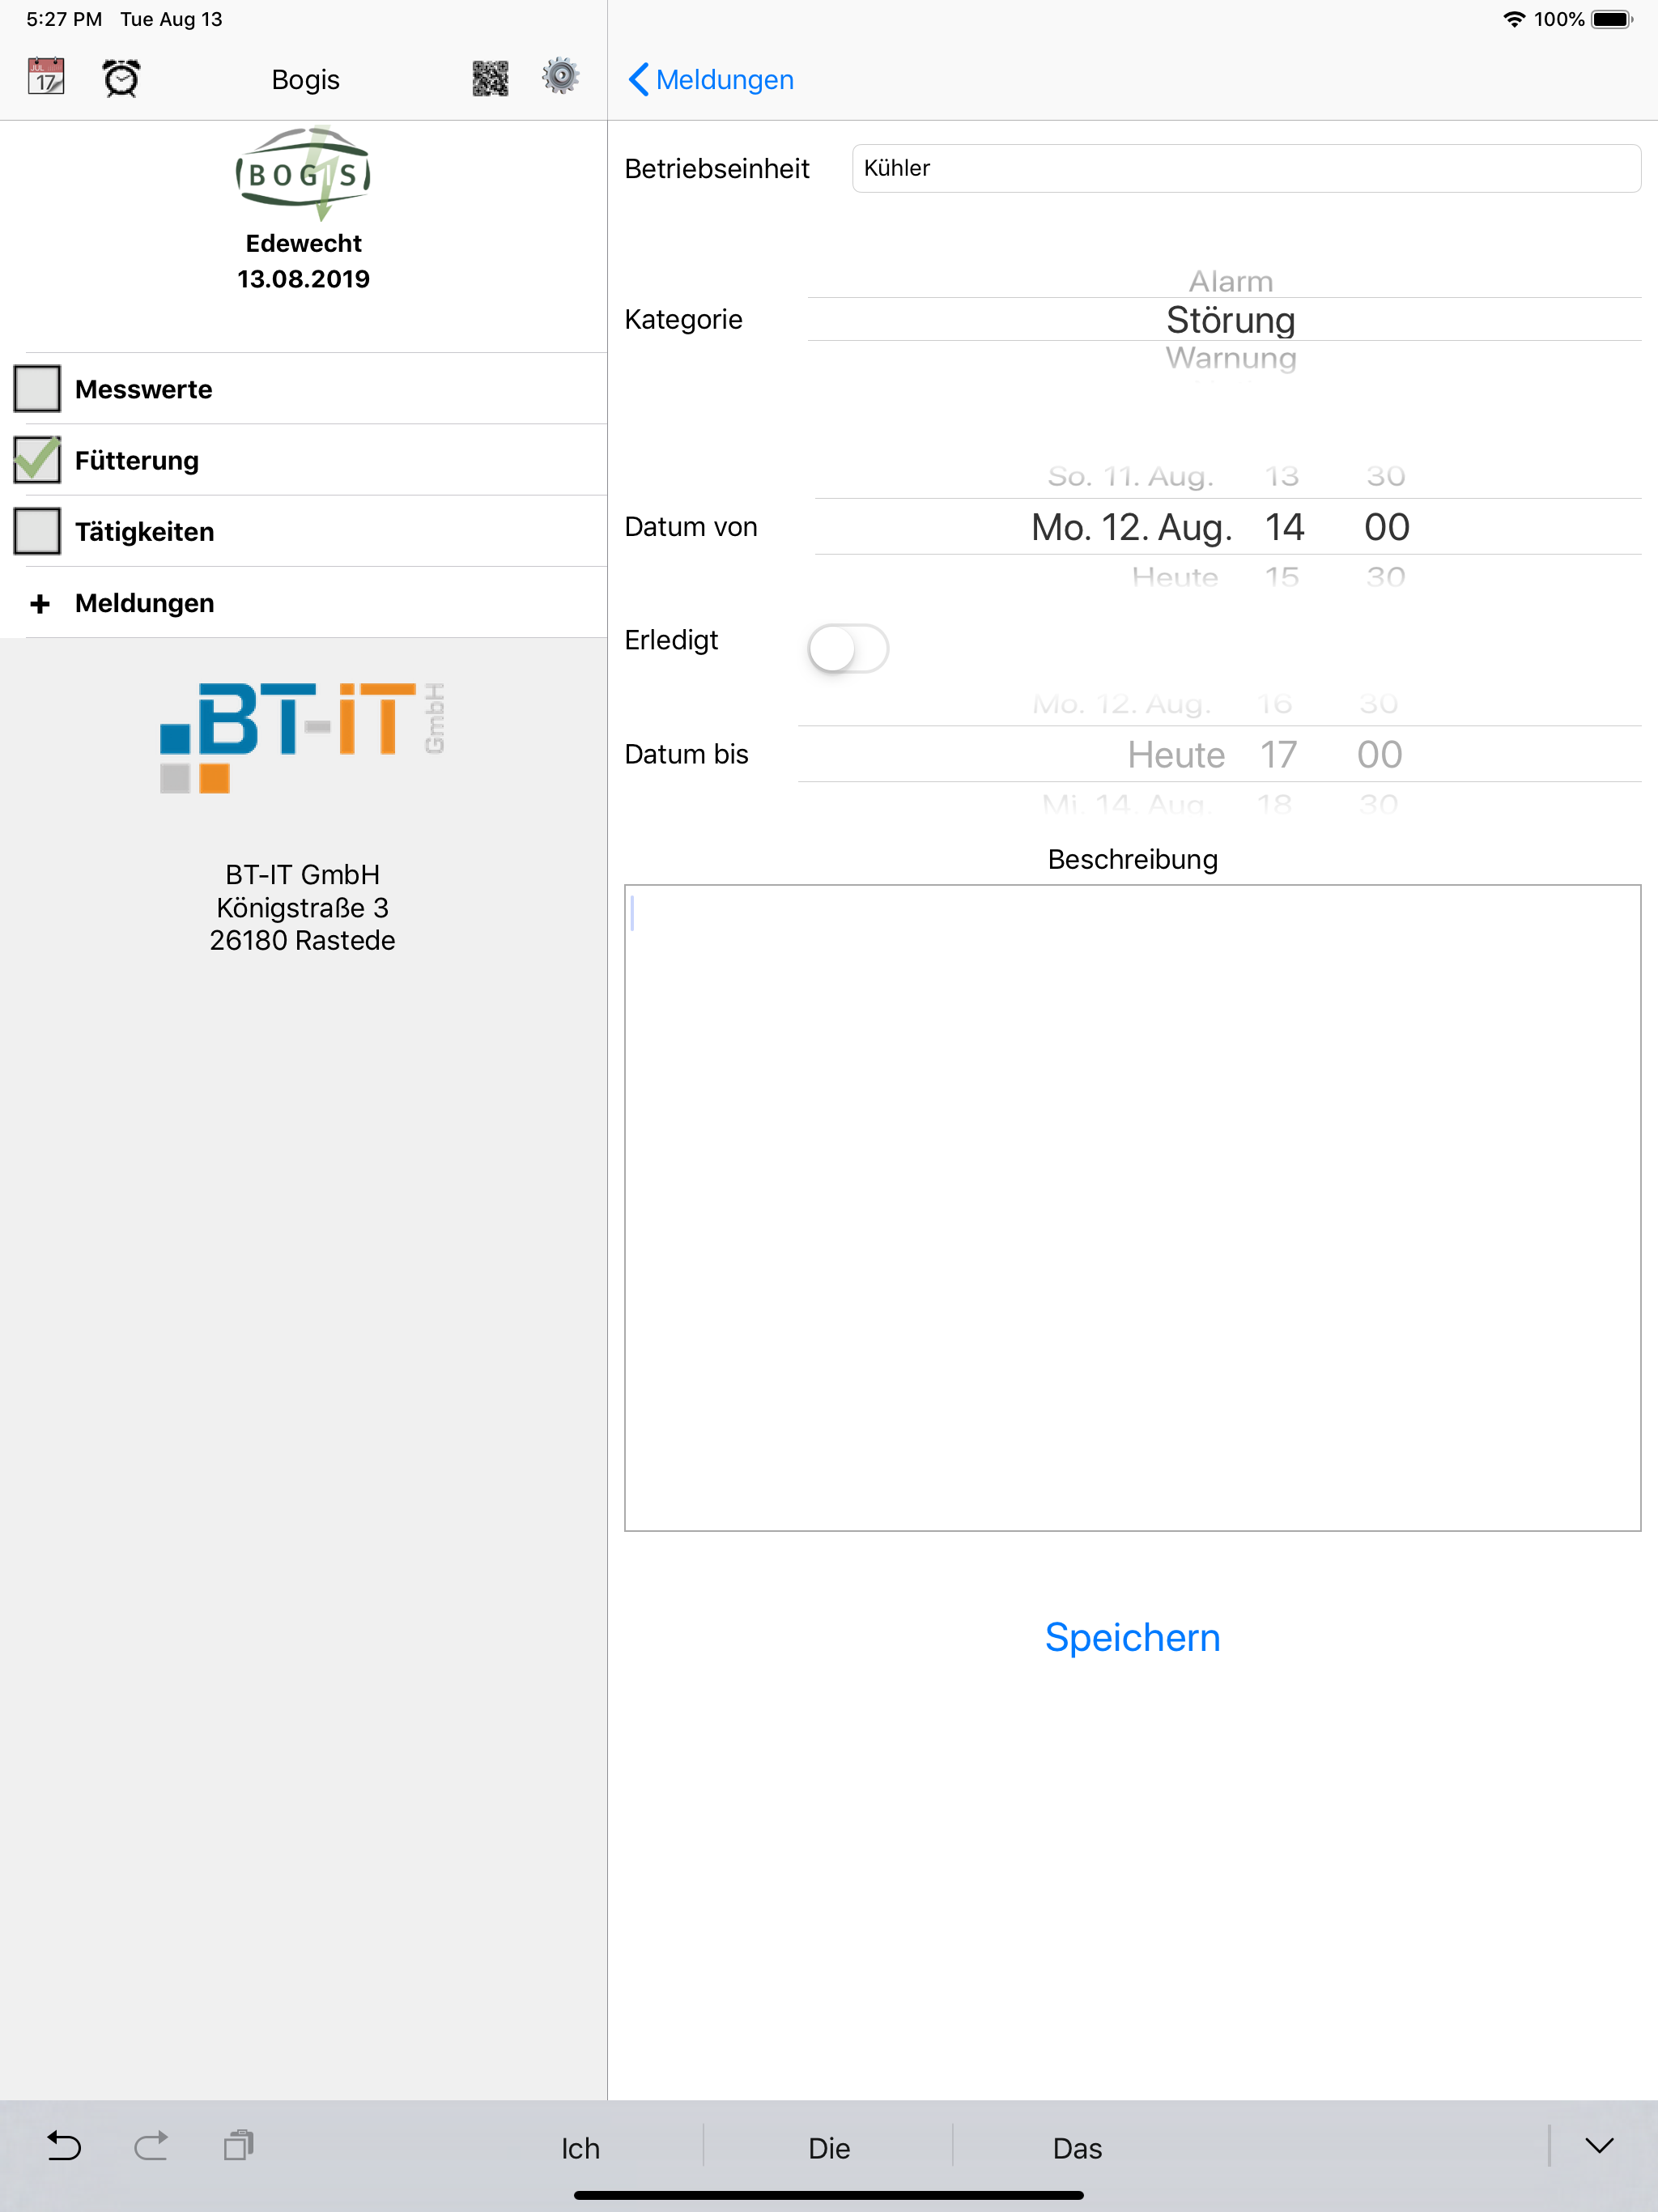The image size is (1658, 2212).
Task: Open the alarm clock icon
Action: pyautogui.click(x=121, y=78)
